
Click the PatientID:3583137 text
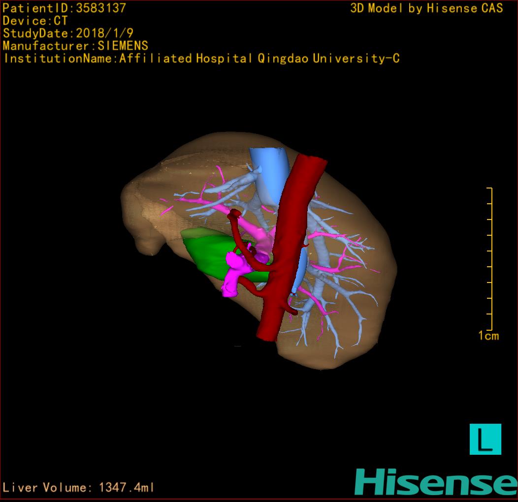click(65, 8)
